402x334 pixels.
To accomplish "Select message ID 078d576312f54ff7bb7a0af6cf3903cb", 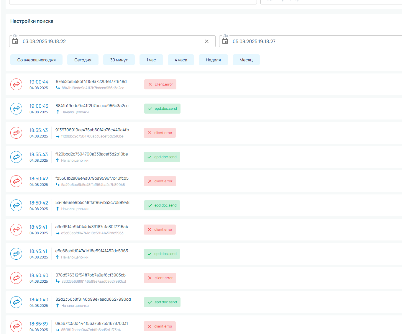I will tap(91, 275).
